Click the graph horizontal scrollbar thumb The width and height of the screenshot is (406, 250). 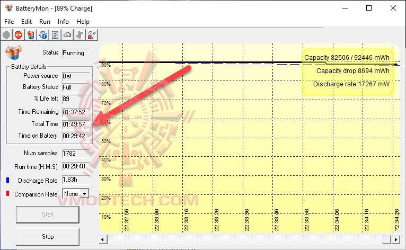(387, 239)
